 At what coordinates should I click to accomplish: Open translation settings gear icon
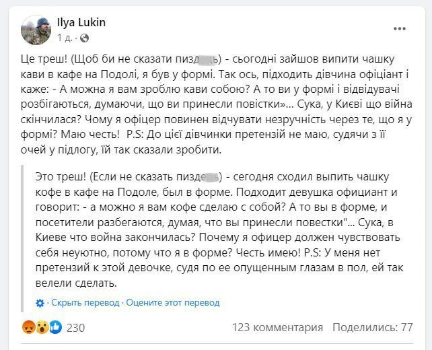[40, 303]
